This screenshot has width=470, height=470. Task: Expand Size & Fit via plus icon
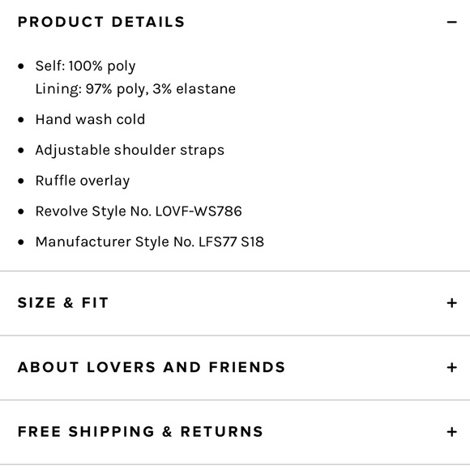click(x=451, y=303)
